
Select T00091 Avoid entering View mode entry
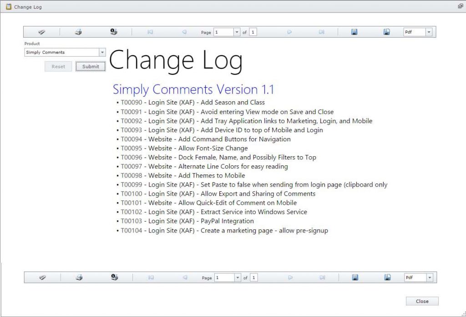227,112
